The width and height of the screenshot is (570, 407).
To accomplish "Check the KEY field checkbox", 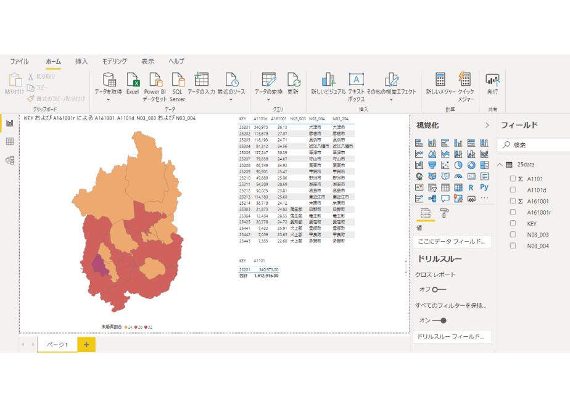I will tap(513, 223).
